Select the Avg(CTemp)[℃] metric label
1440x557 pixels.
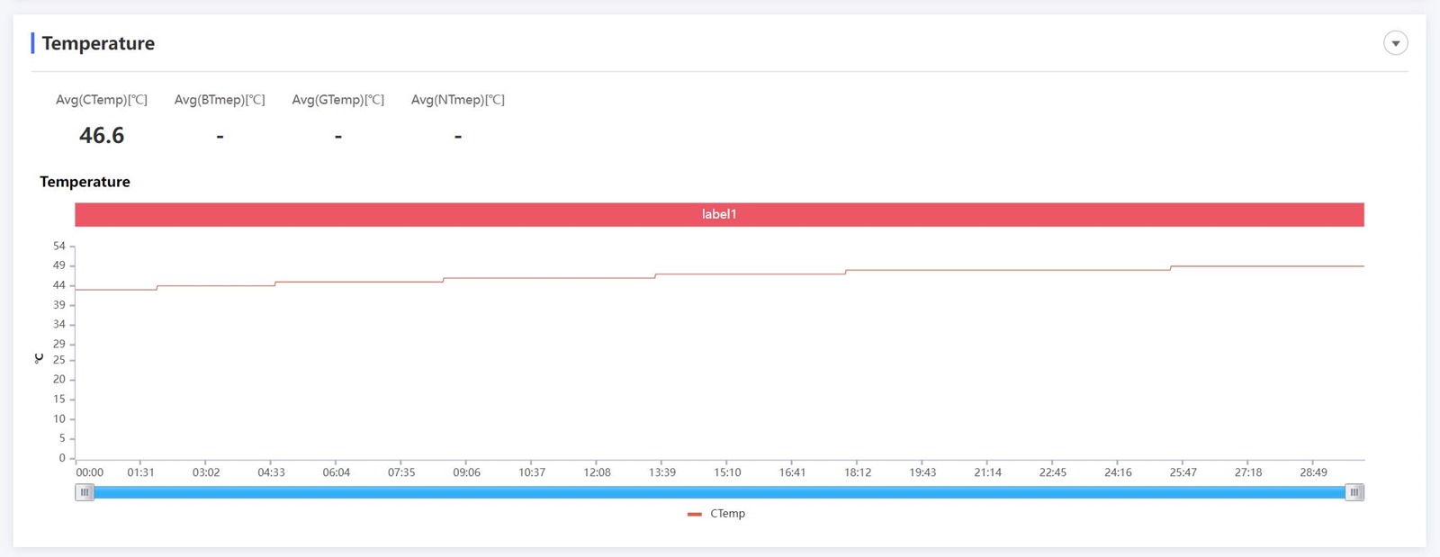102,100
